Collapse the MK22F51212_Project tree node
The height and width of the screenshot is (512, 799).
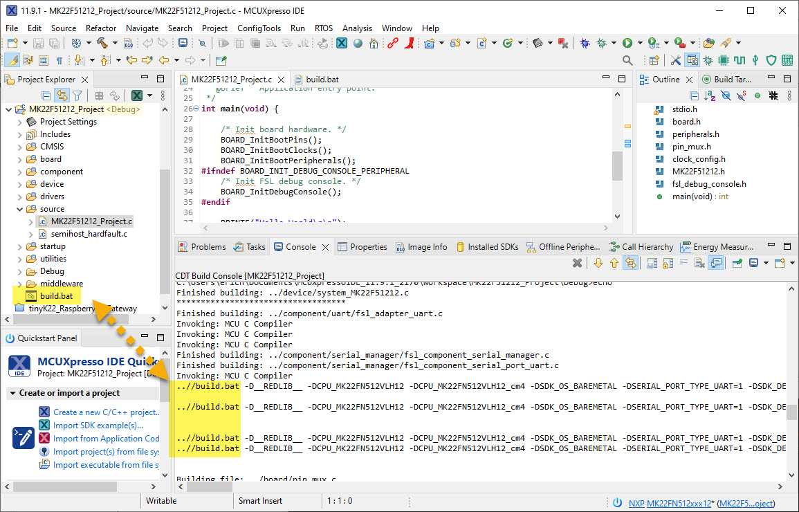click(x=9, y=109)
